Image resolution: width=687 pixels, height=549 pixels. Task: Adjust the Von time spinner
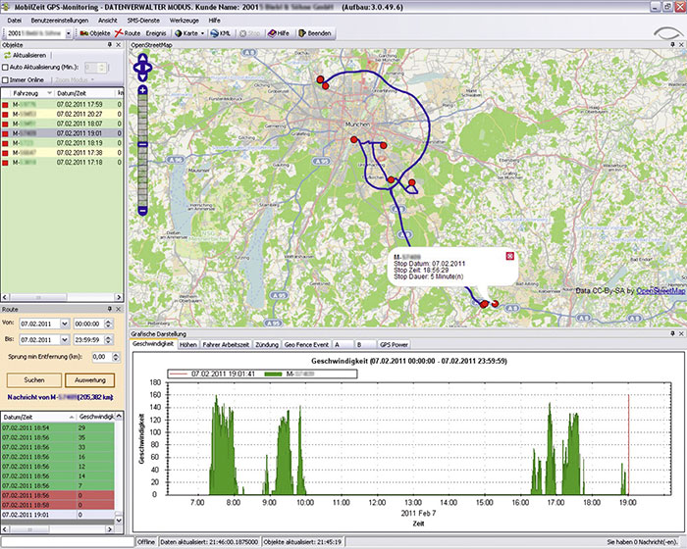(108, 324)
